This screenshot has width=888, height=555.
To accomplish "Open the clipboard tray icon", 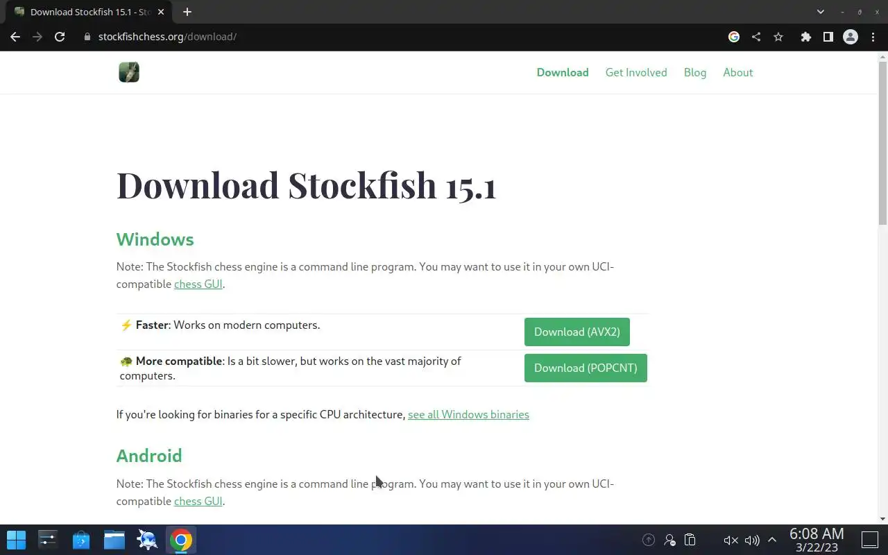I will point(690,540).
